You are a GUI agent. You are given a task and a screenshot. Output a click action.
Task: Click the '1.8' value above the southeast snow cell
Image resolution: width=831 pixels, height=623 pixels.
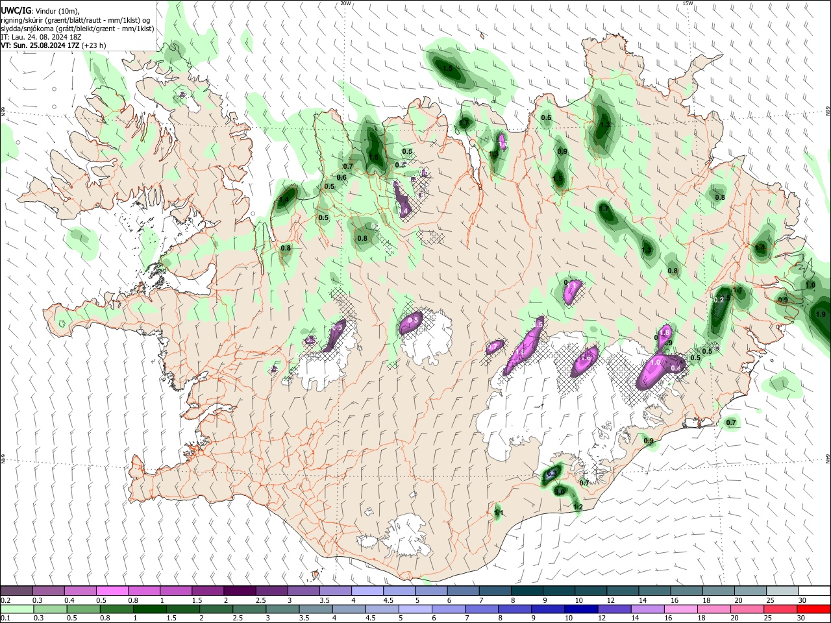click(664, 332)
